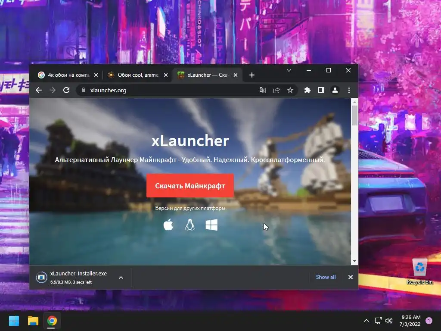Click the xLauncher_Installer.exe file icon
Screen dimensions: 441x331
41,277
